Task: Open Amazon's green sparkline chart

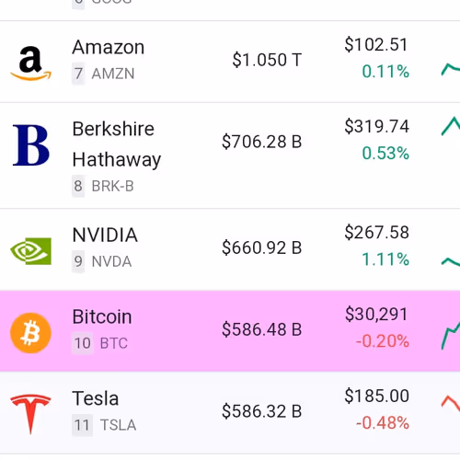Action: [451, 69]
